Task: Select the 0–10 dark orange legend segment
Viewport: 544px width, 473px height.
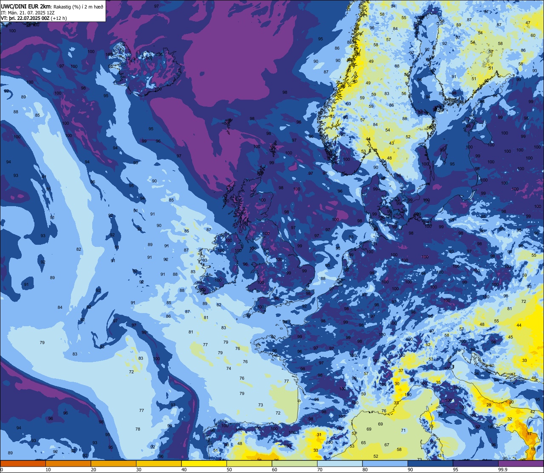Action: pyautogui.click(x=23, y=464)
